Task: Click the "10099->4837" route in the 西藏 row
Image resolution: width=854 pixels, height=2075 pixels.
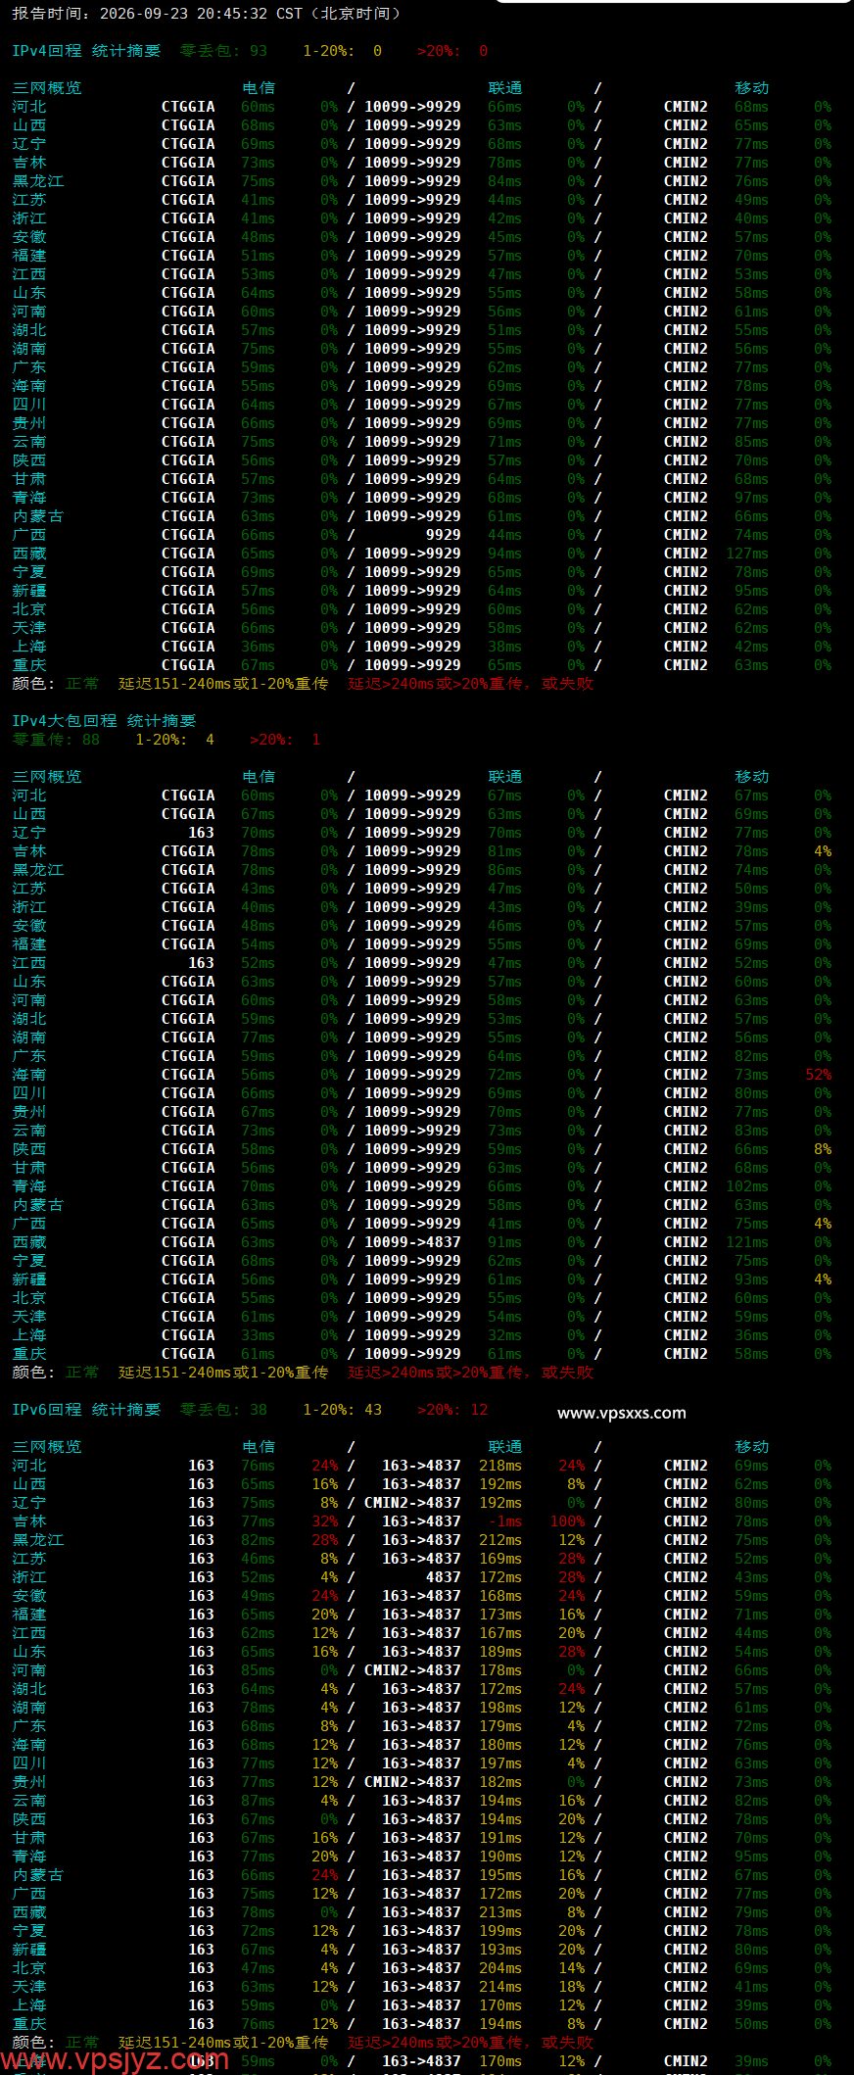Action: [412, 1242]
